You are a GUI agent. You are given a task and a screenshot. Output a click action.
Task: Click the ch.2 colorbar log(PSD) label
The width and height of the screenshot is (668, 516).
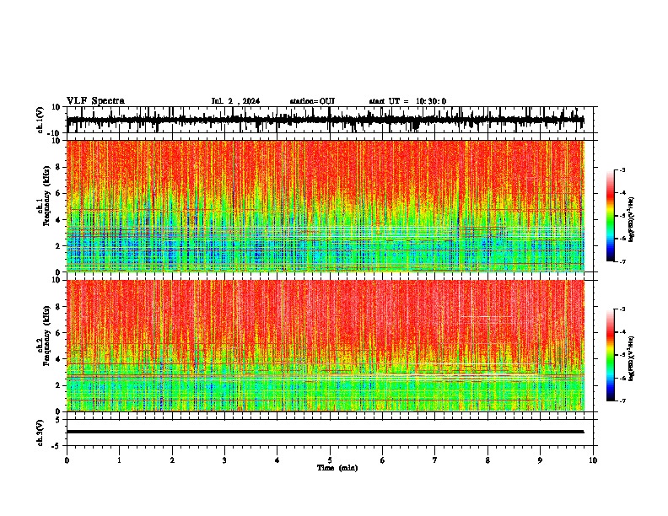pos(632,358)
